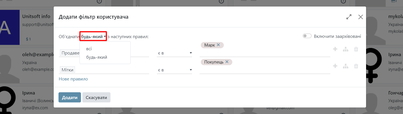Click the Мітки field selector

coord(67,70)
